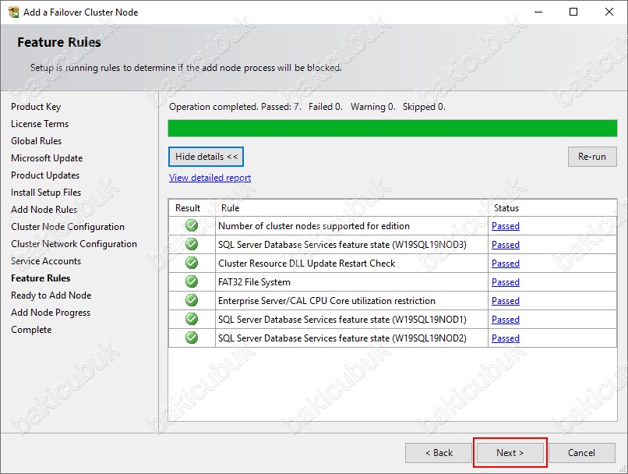The height and width of the screenshot is (474, 628).
Task: Select the Add Node Progress step
Action: [51, 313]
